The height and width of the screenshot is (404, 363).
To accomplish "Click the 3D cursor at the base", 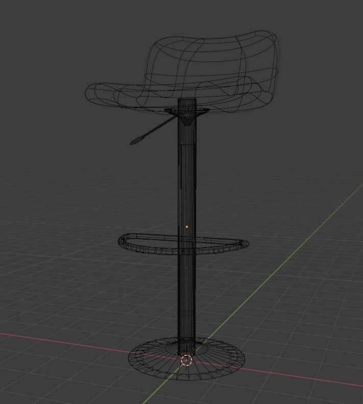I will point(186,360).
